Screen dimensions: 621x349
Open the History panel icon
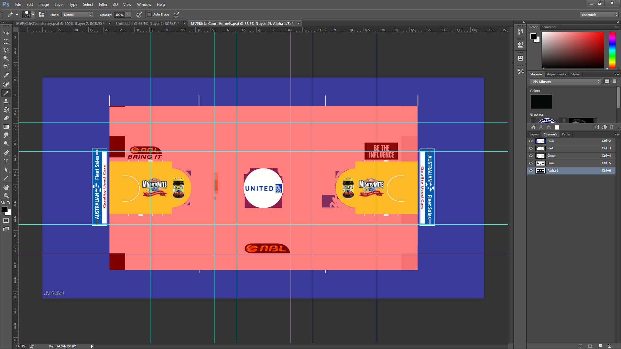[520, 32]
